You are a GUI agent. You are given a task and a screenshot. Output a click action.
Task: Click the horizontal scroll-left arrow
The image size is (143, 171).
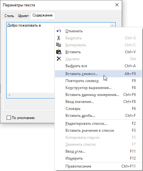(x=10, y=95)
